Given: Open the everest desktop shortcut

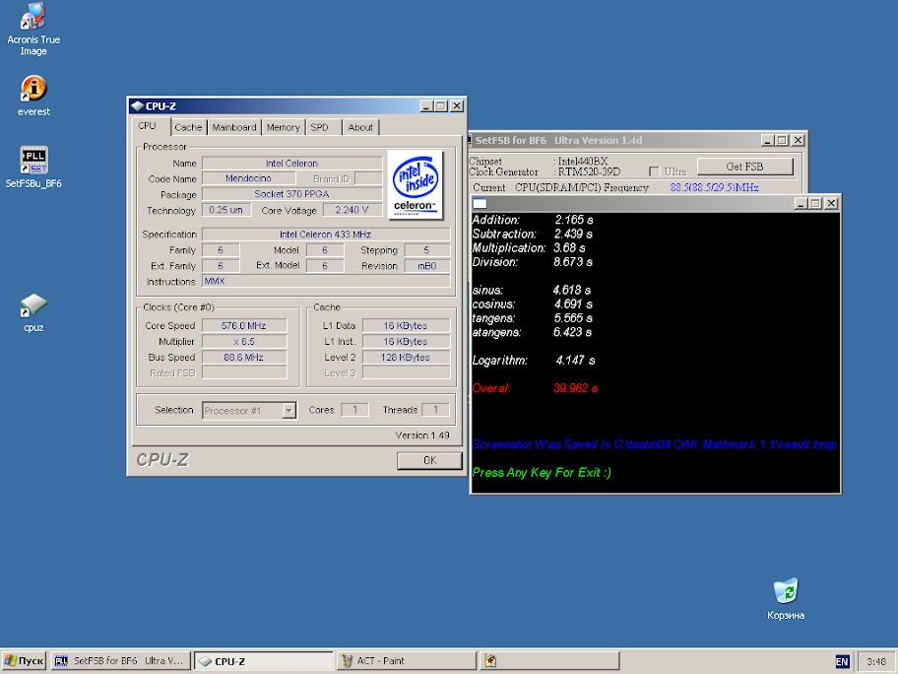Looking at the screenshot, I should tap(33, 96).
